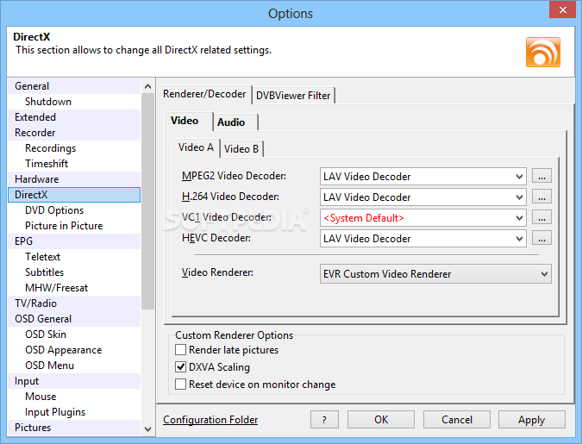Select Mouse in options tree

[74, 397]
